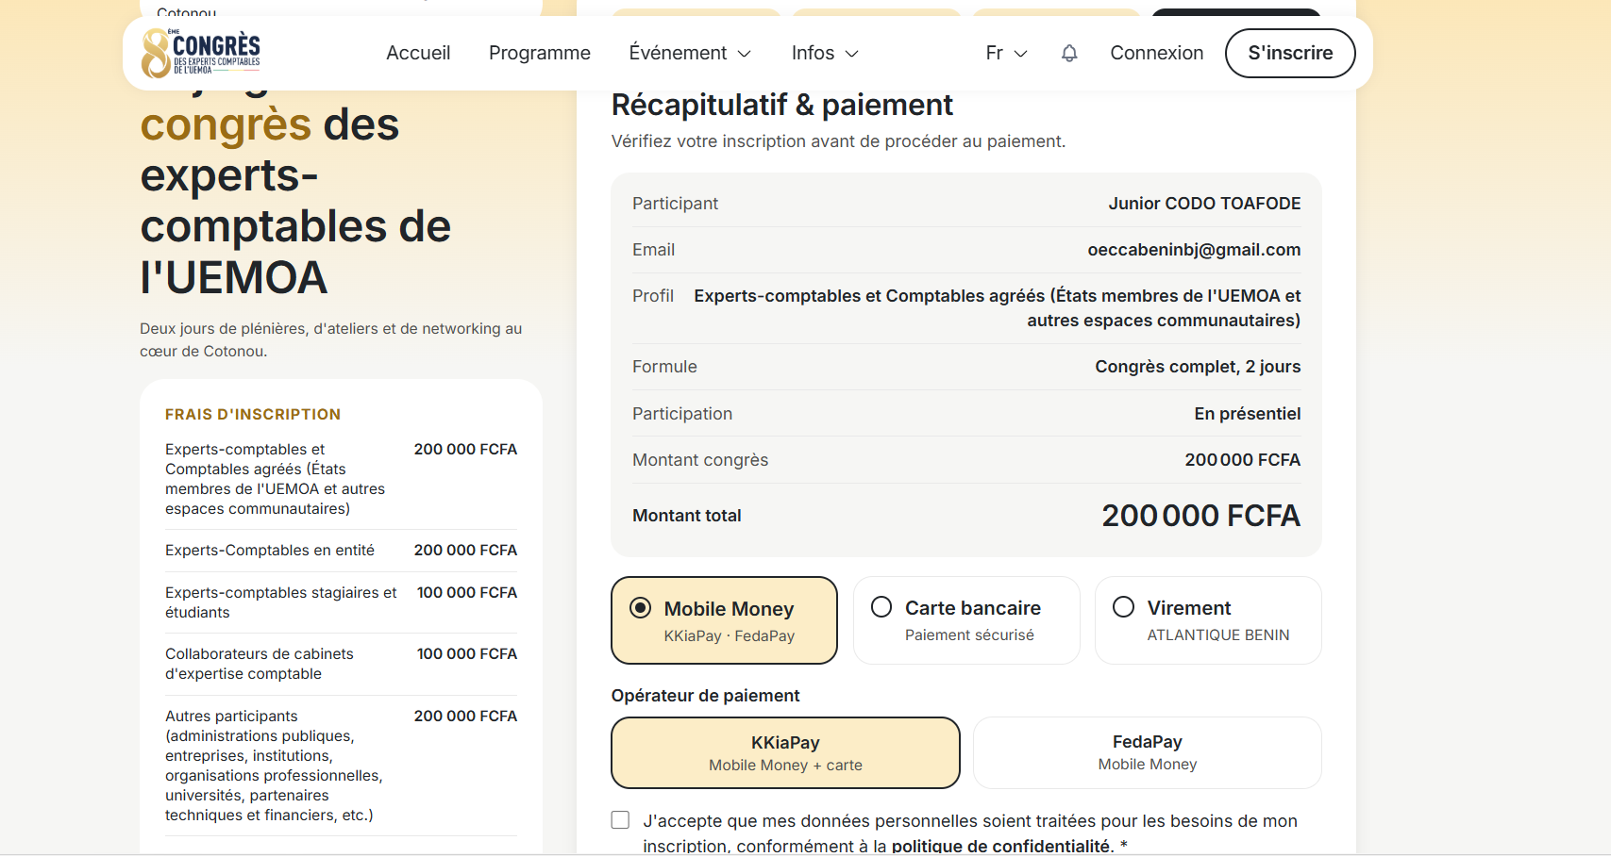Click the Connexion link
1611x857 pixels.
[x=1157, y=53]
